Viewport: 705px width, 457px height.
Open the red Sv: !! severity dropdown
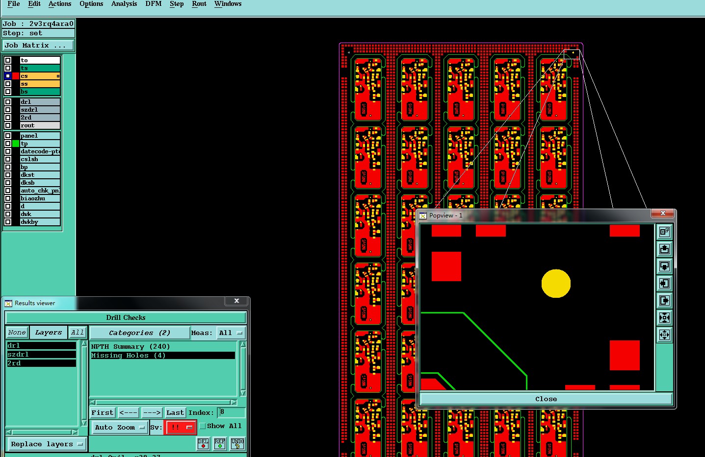click(181, 428)
